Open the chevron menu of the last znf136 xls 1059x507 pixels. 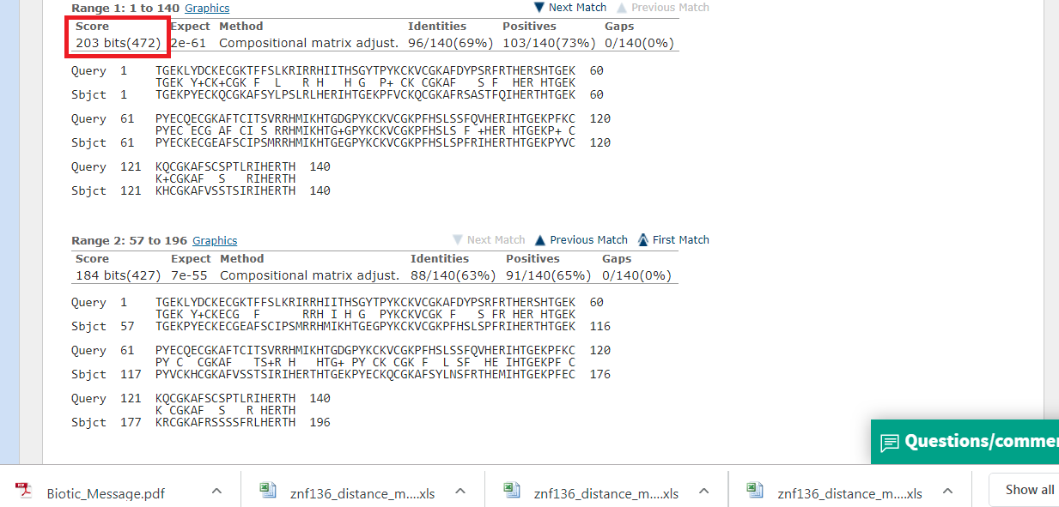(x=947, y=491)
